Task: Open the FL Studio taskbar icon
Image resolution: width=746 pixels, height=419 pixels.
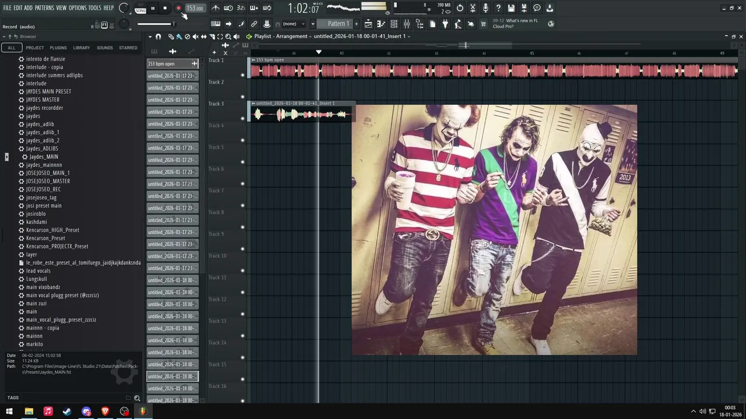Action: pyautogui.click(x=143, y=411)
